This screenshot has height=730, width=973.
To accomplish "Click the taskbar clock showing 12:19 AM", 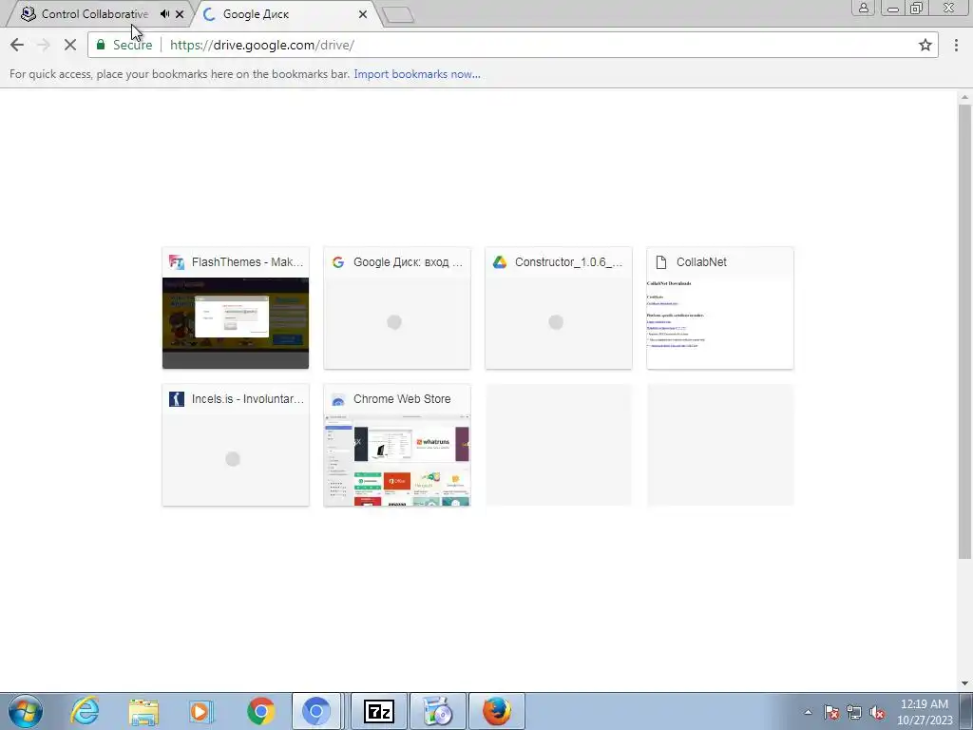I will point(924,711).
